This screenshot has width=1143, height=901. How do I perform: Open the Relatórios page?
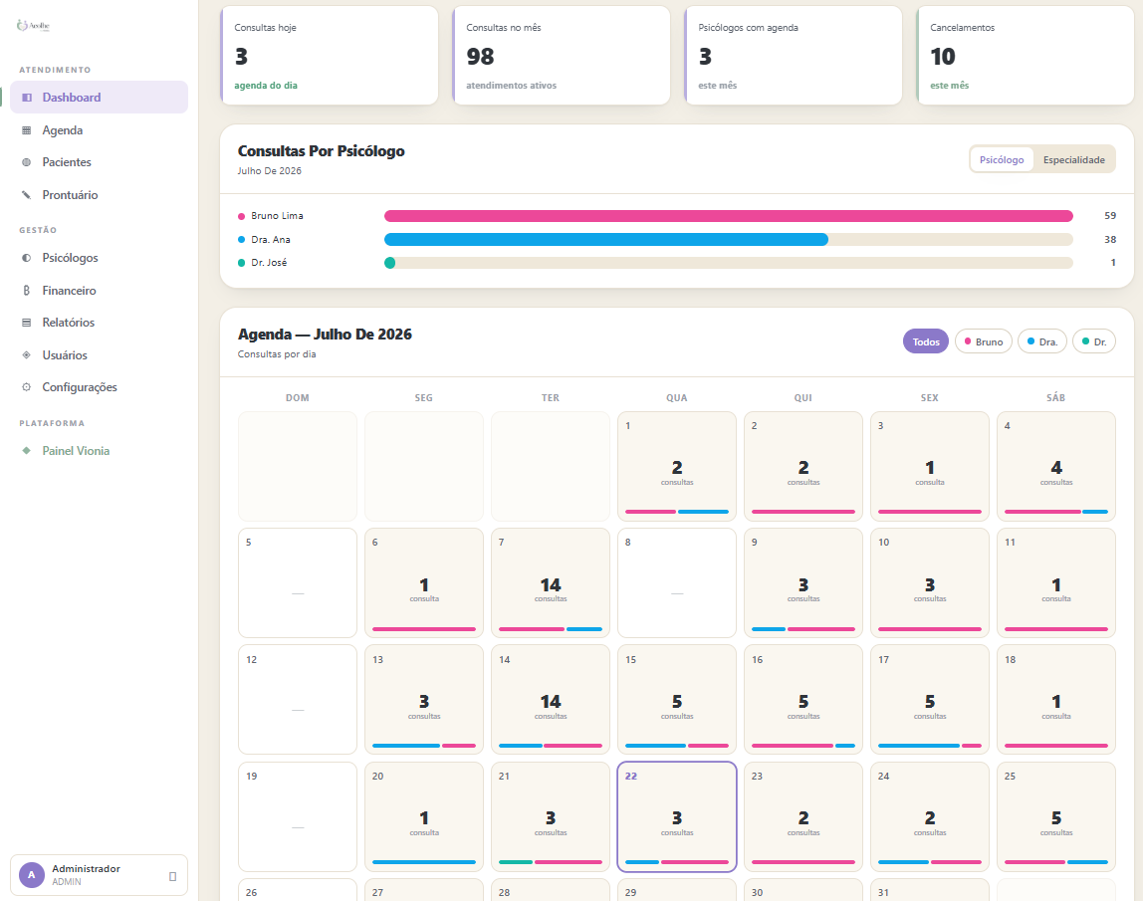pyautogui.click(x=100, y=323)
